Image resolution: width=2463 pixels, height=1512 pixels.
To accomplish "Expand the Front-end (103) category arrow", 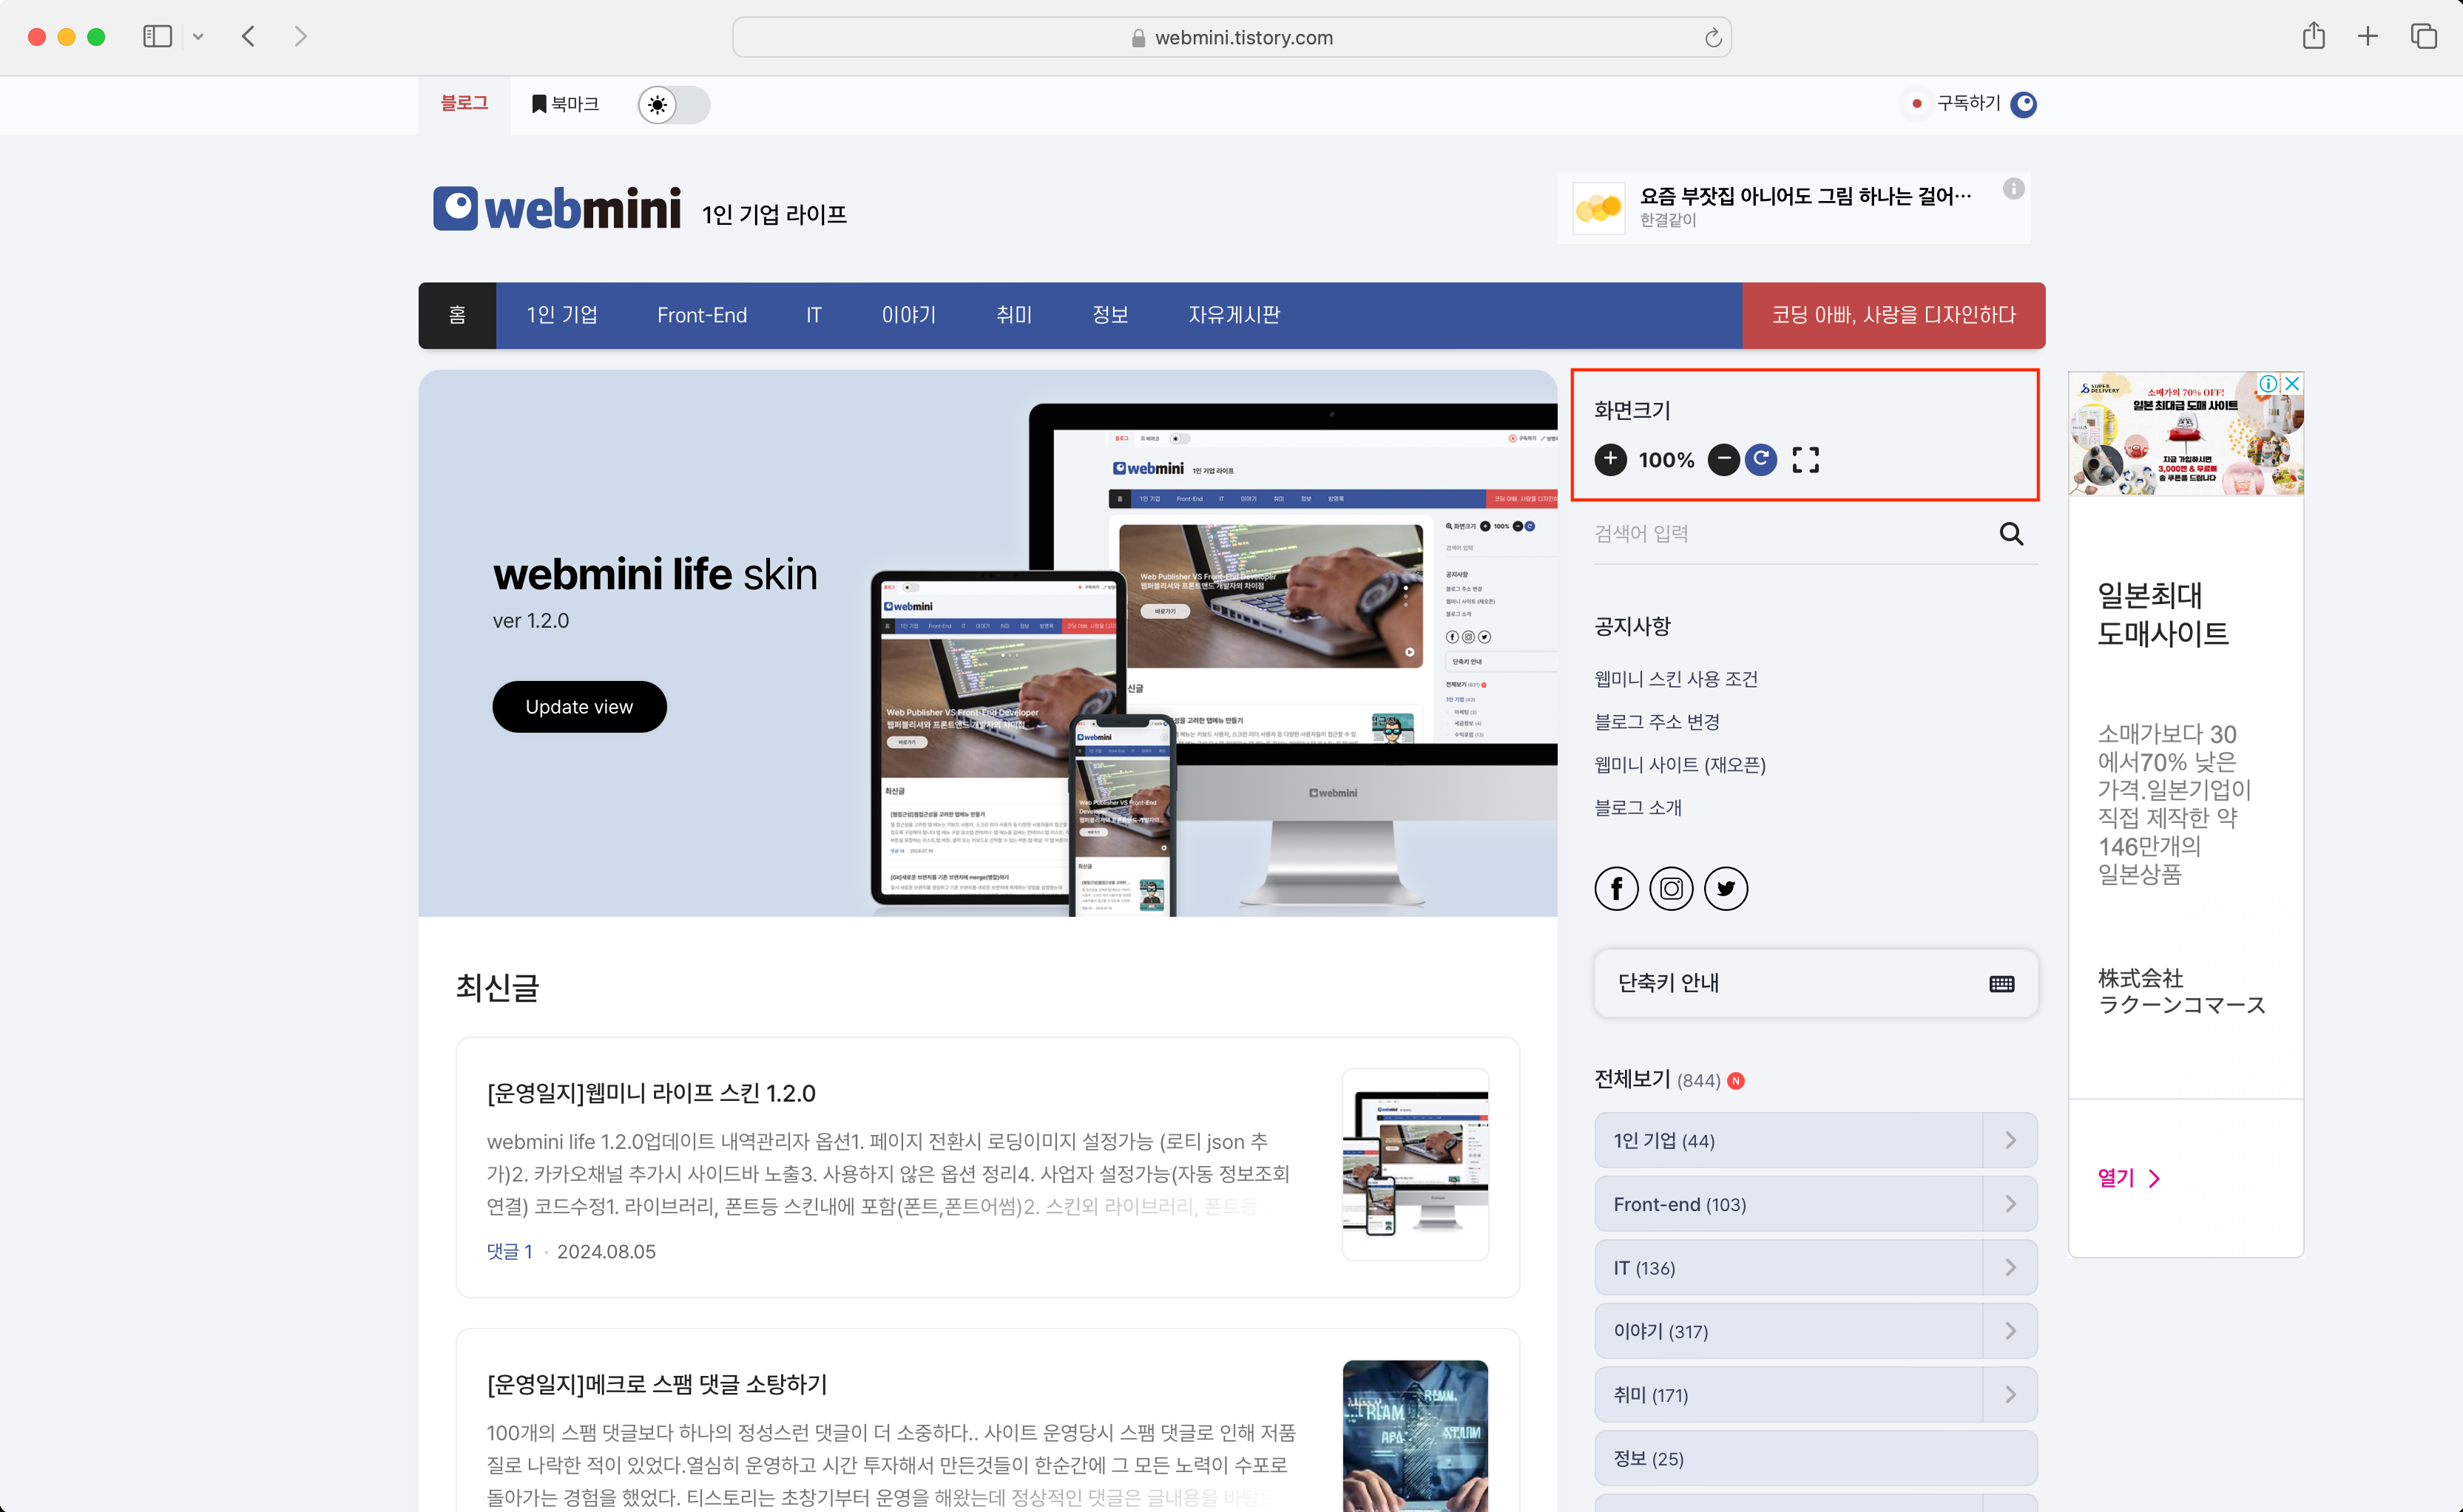I will (2010, 1204).
